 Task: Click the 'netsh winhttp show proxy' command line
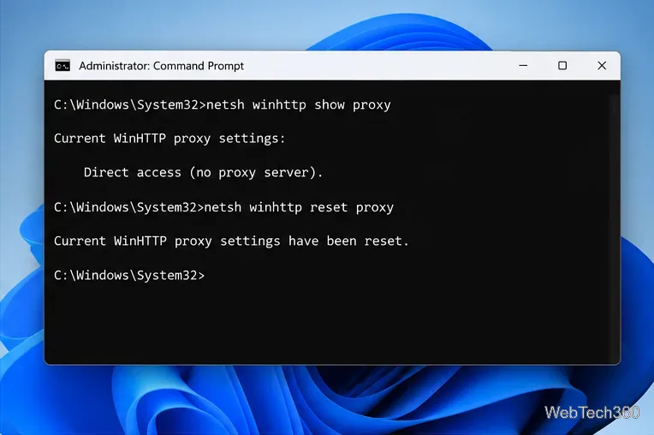(x=223, y=104)
